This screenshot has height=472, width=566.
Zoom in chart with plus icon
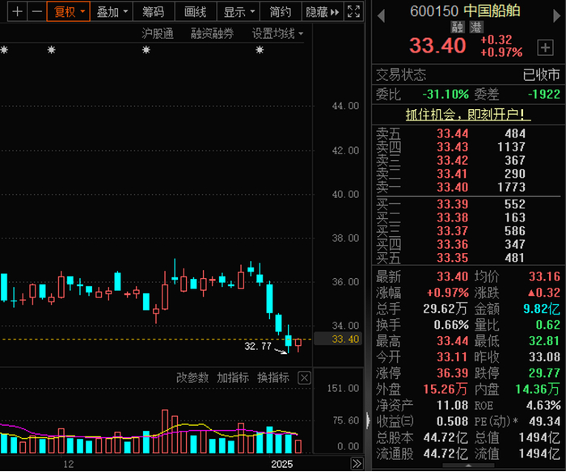pos(17,12)
